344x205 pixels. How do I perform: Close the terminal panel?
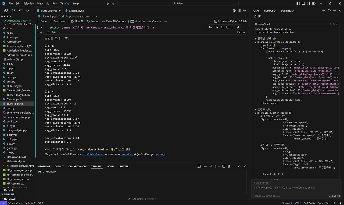(245, 166)
